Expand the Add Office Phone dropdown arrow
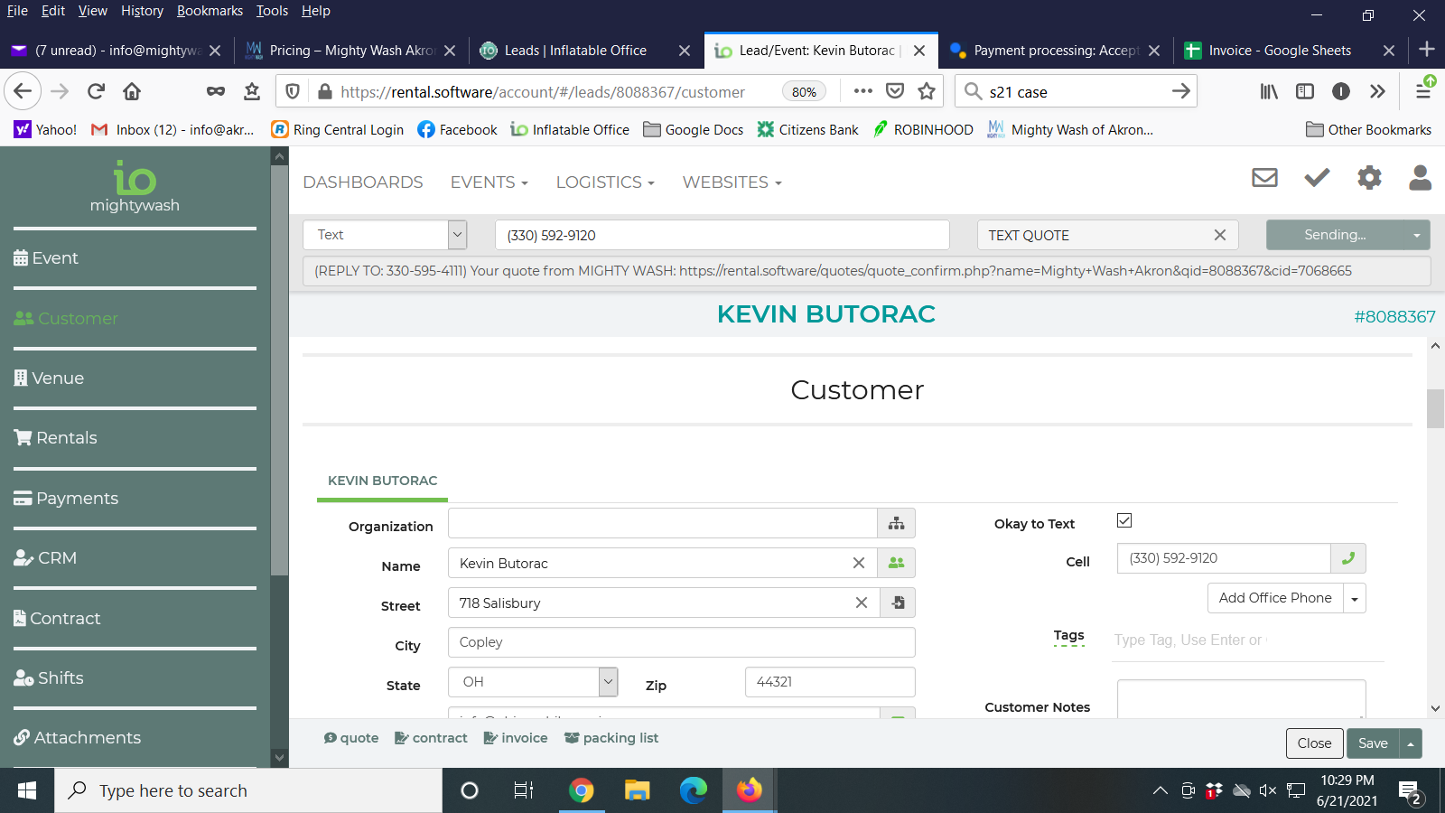The image size is (1445, 813). click(x=1354, y=598)
